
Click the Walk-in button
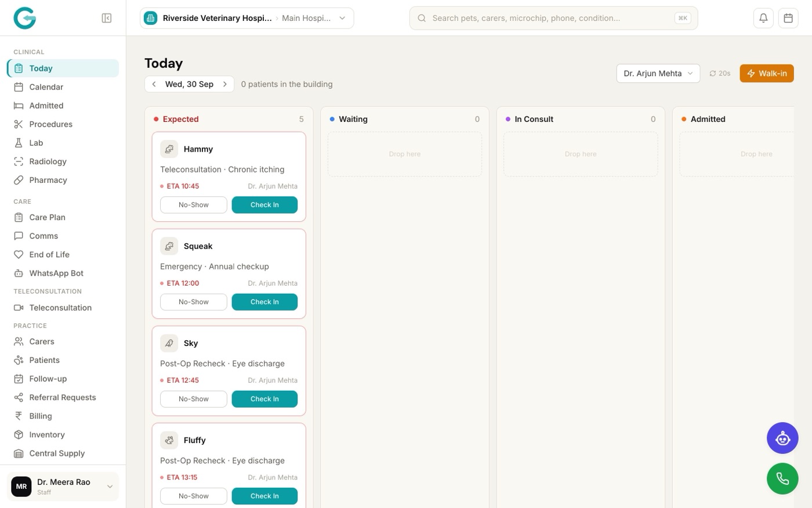point(767,74)
